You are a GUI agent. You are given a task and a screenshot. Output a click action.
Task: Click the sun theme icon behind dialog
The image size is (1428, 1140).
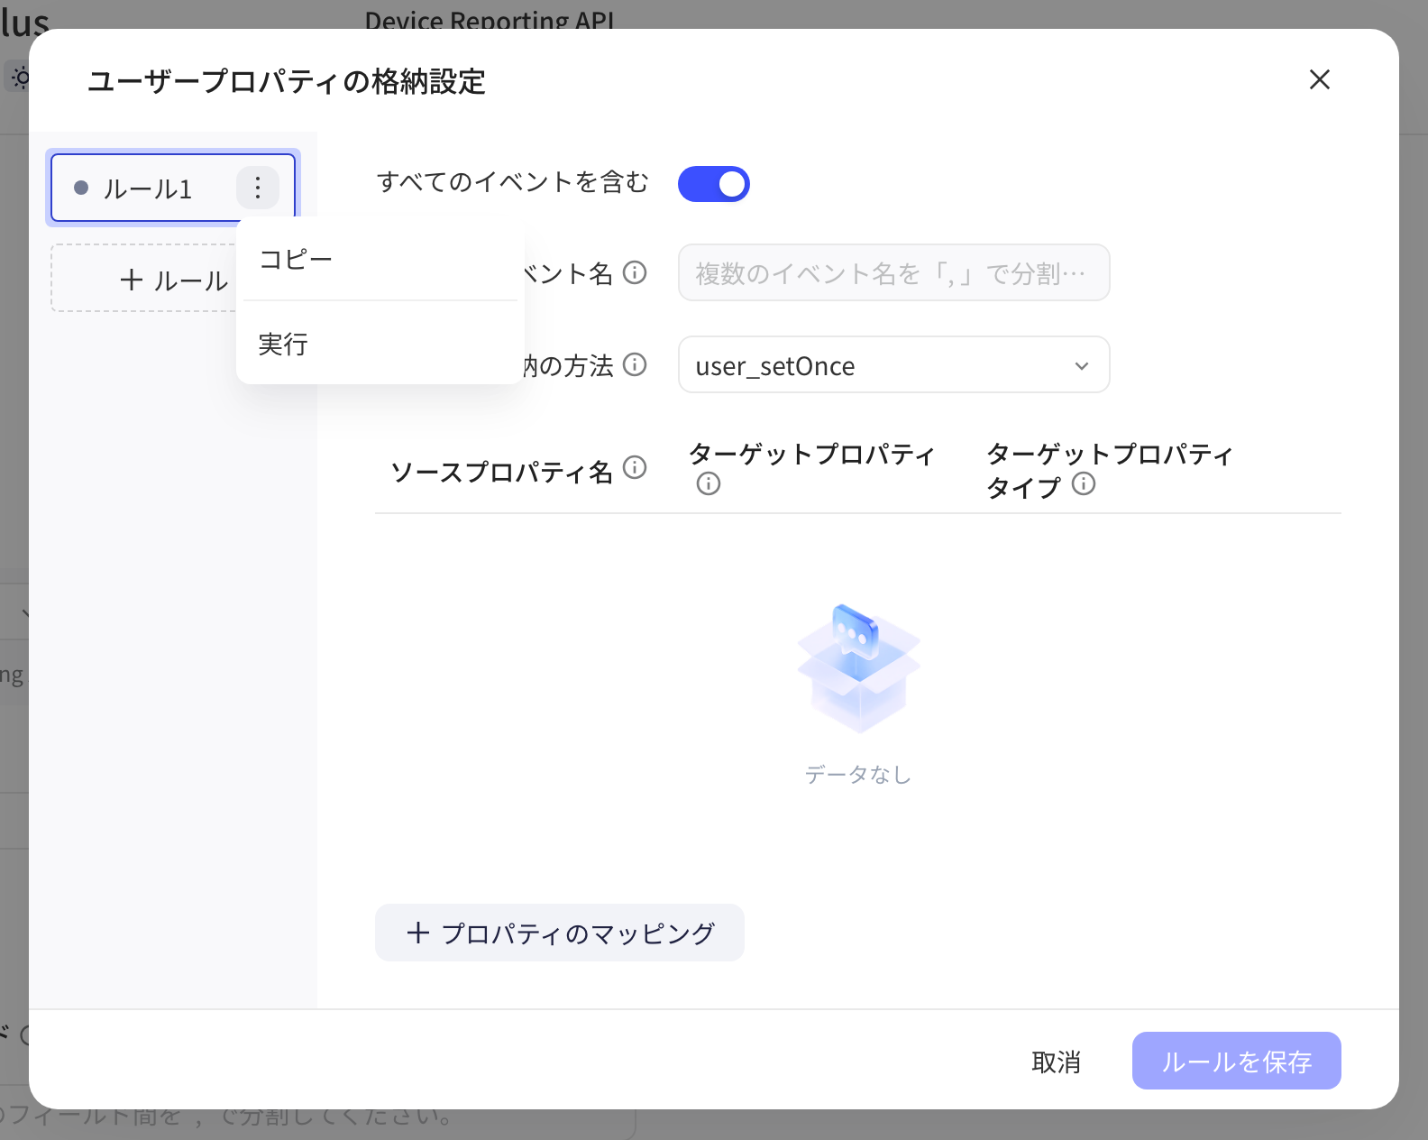click(x=20, y=78)
